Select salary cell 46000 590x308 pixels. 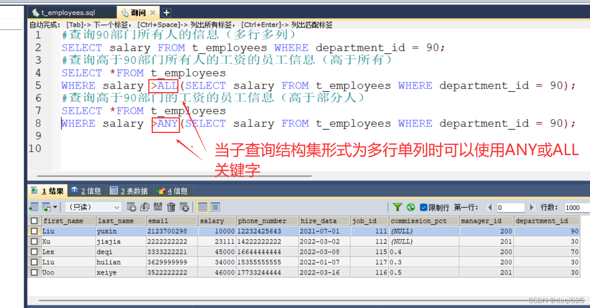pos(217,272)
